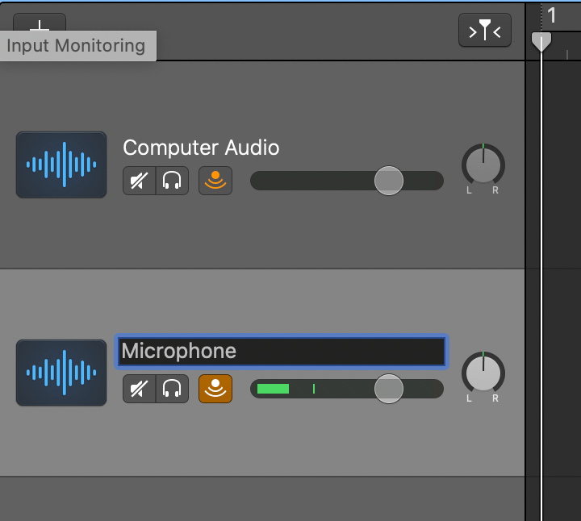The height and width of the screenshot is (521, 581).
Task: Click the Computer Audio track waveform icon
Action: pos(61,165)
